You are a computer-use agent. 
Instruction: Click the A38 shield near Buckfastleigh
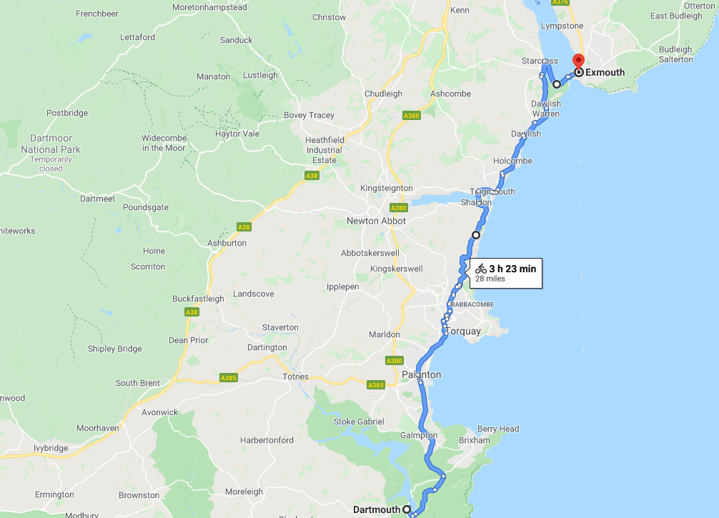[192, 312]
